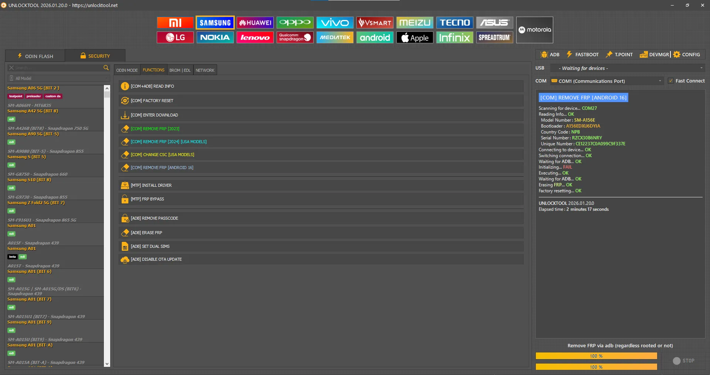Viewport: 710px width, 375px height.
Task: Click the search magnifier icon
Action: (x=106, y=68)
